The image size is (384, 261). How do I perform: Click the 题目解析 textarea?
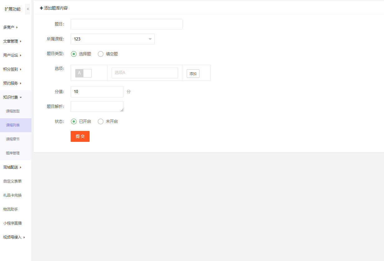97,106
